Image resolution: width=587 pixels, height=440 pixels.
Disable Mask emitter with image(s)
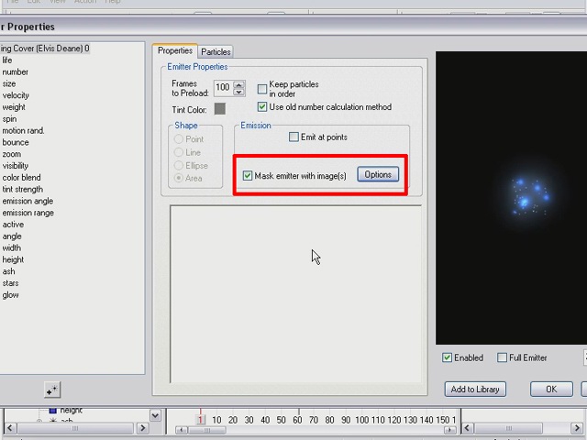(248, 176)
